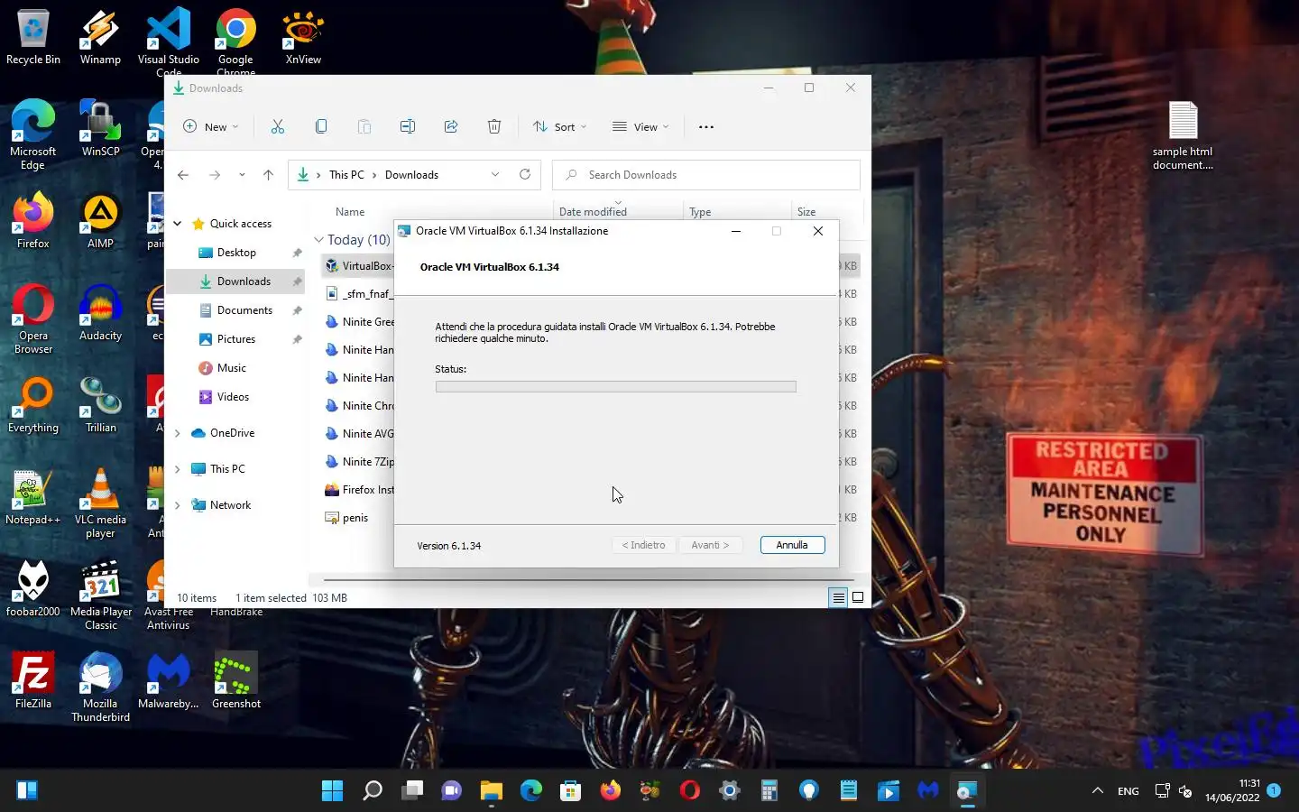This screenshot has width=1299, height=812.
Task: Go back with the Explorer back arrow
Action: coord(183,175)
